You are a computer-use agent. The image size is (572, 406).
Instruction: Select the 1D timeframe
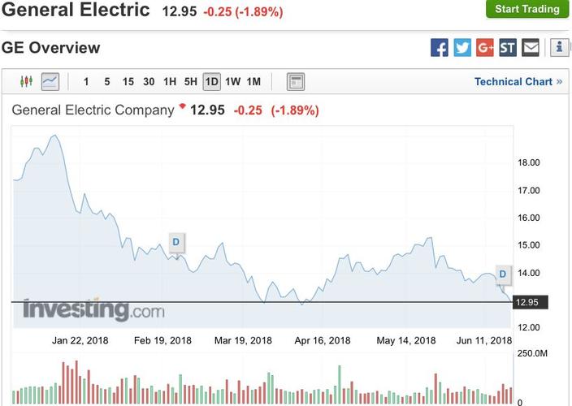tap(211, 81)
